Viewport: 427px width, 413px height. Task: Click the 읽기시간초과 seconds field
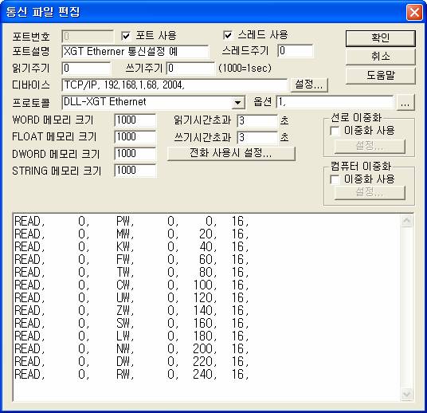pos(257,120)
